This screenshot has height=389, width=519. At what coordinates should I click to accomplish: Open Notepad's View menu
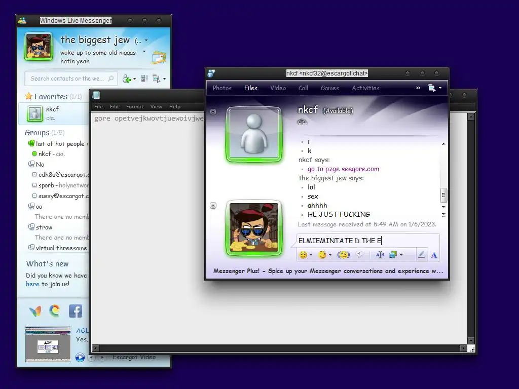pos(156,106)
